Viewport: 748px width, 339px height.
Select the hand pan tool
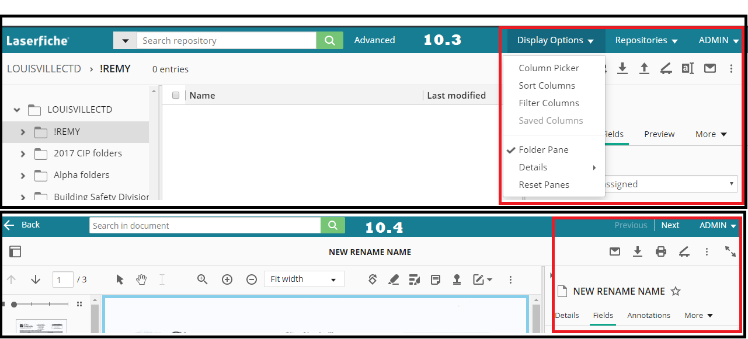tap(141, 279)
